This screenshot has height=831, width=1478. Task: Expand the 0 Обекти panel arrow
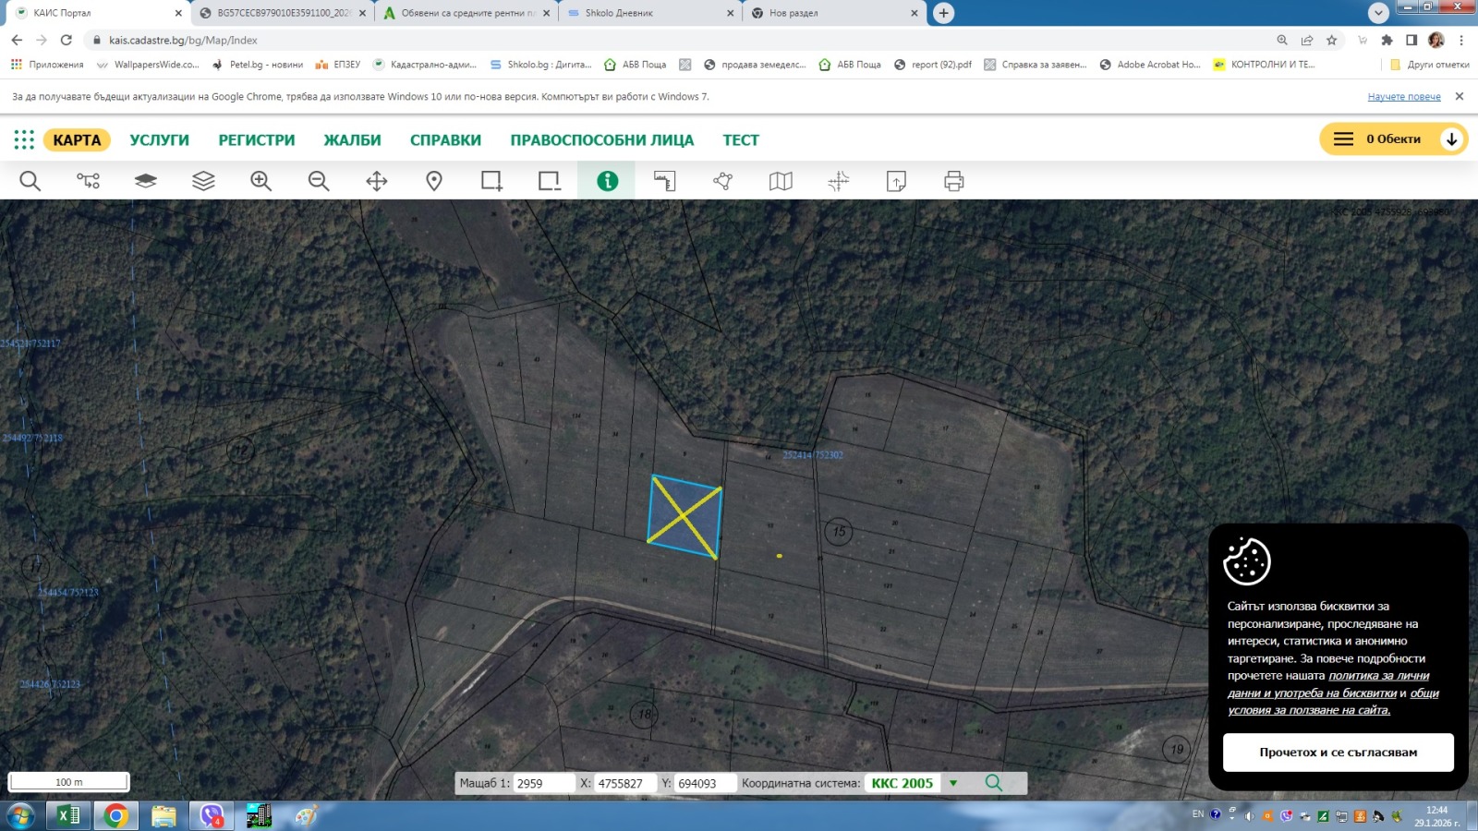click(1451, 139)
